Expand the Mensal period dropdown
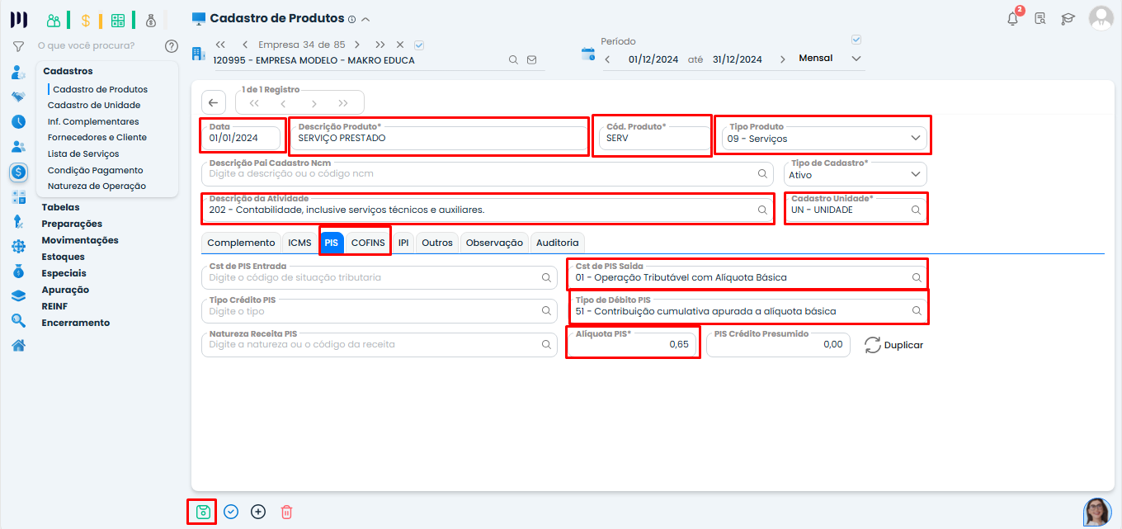1122x529 pixels. [856, 59]
